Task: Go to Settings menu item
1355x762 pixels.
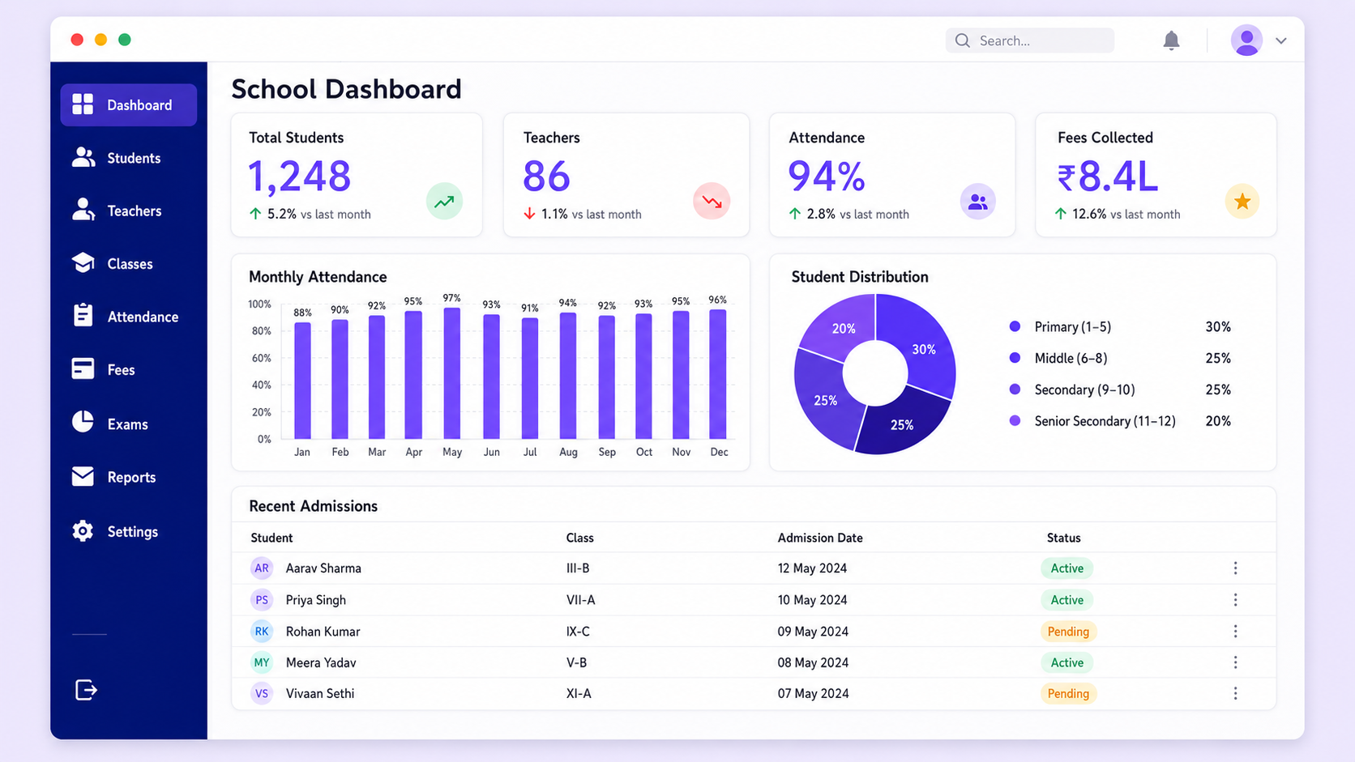Action: [128, 531]
